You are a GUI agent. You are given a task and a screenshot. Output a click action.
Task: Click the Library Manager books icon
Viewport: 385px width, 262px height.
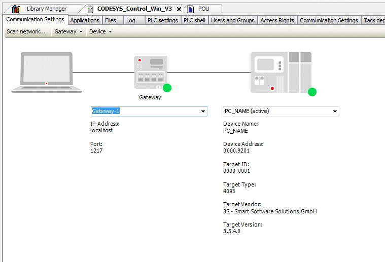pyautogui.click(x=16, y=9)
